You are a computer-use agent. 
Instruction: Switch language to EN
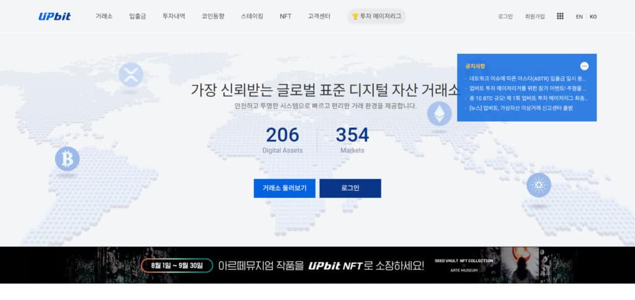tap(580, 17)
